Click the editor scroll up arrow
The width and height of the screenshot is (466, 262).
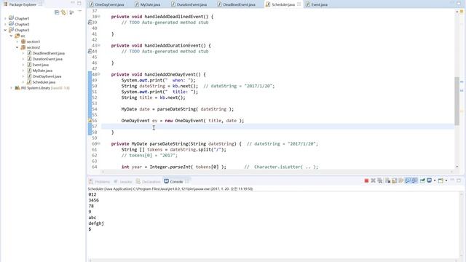pos(457,12)
